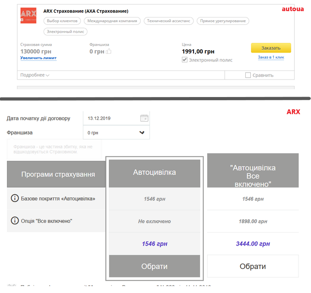Click the contract start date field 13.12.2019

click(x=111, y=118)
